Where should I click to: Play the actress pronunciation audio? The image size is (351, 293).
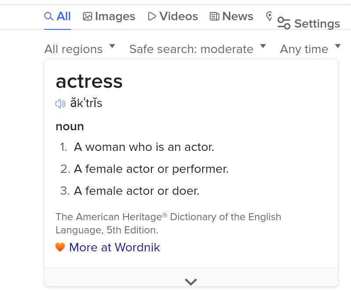point(60,104)
